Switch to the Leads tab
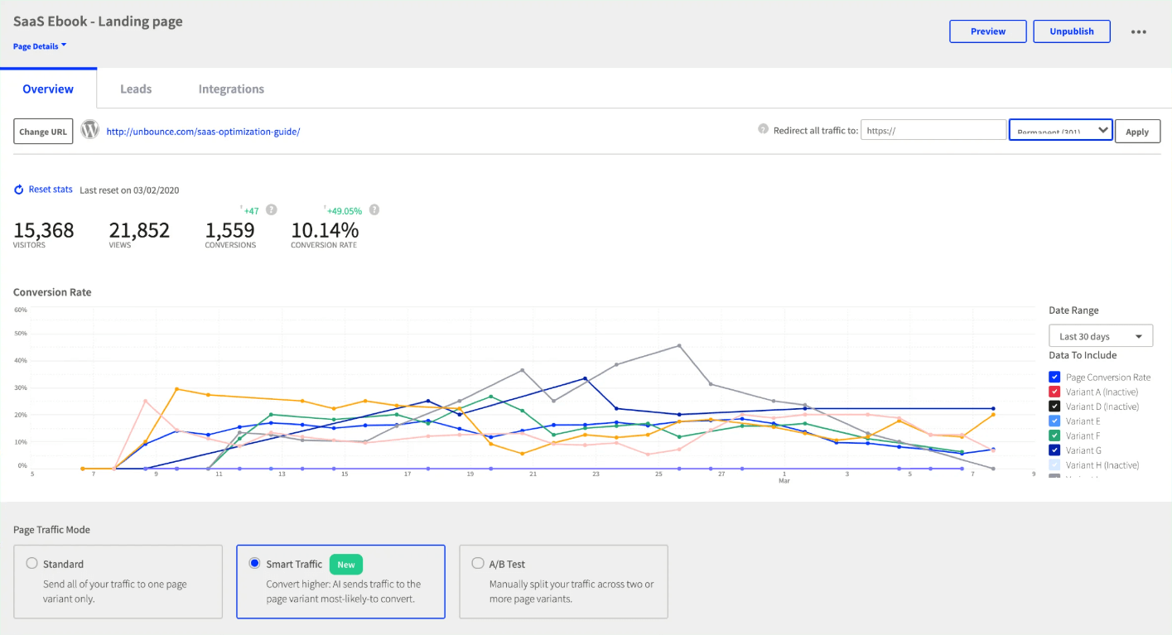The height and width of the screenshot is (635, 1172). coord(135,89)
